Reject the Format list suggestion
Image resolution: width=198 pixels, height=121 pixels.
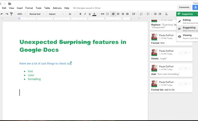186,84
